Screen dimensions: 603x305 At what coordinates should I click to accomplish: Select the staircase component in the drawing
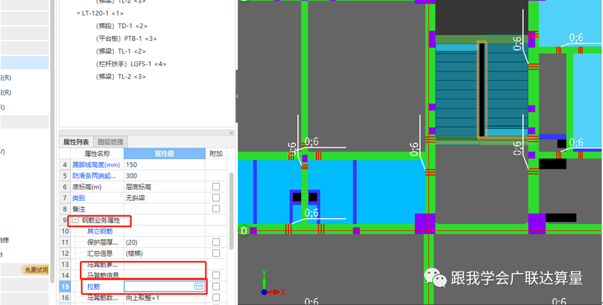(x=481, y=90)
